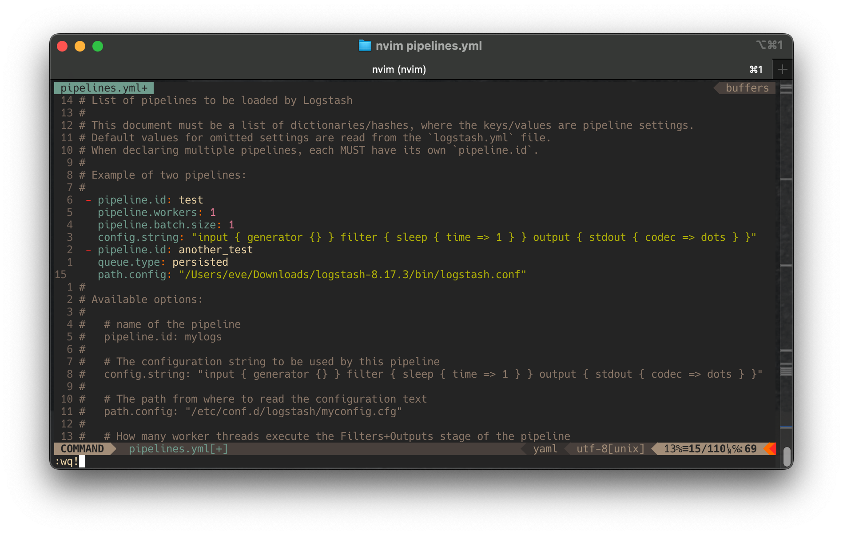Click the logstash.conf path string value
Image resolution: width=843 pixels, height=535 pixels.
(353, 275)
